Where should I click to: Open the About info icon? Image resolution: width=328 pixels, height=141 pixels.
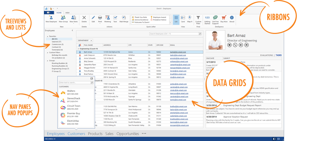pyautogui.click(x=232, y=18)
